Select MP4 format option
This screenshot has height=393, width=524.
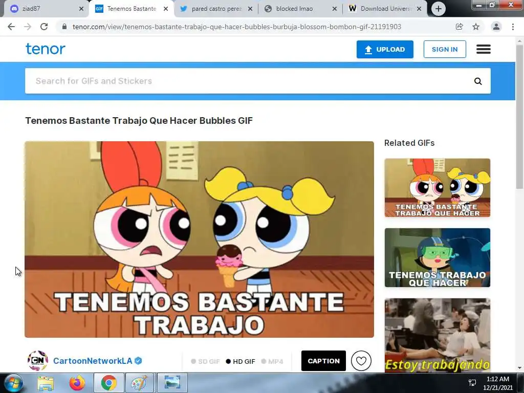(272, 362)
